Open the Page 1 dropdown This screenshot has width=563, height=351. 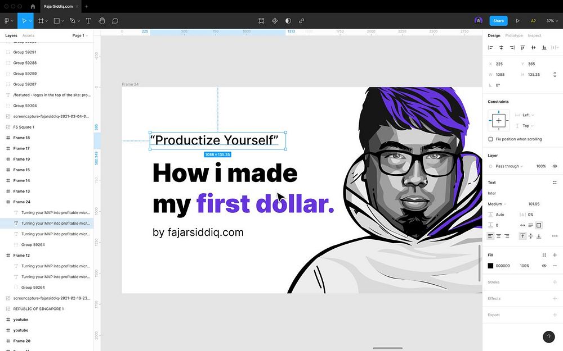coord(80,35)
